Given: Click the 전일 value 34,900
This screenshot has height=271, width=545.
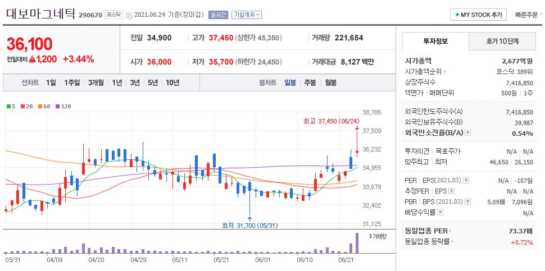Looking at the screenshot, I should pyautogui.click(x=159, y=38).
